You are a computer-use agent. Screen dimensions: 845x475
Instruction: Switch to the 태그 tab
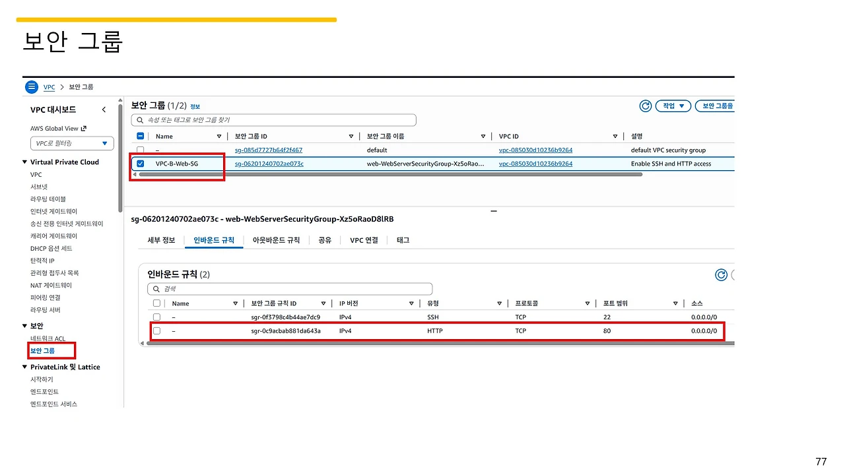[x=403, y=240]
